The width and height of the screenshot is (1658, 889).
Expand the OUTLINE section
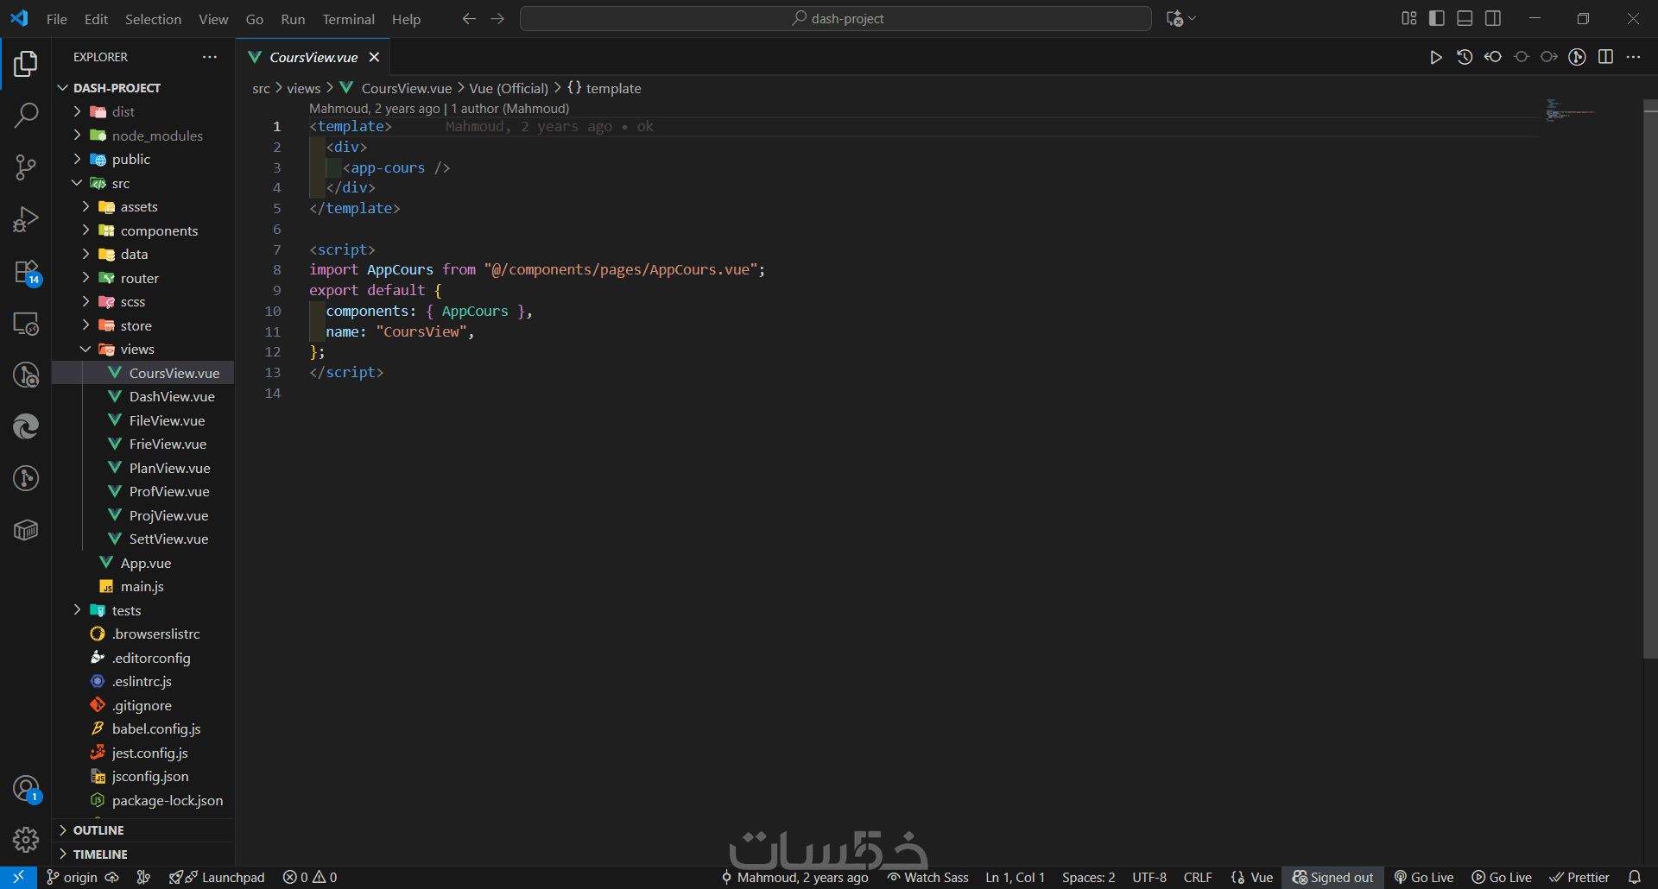click(x=143, y=830)
